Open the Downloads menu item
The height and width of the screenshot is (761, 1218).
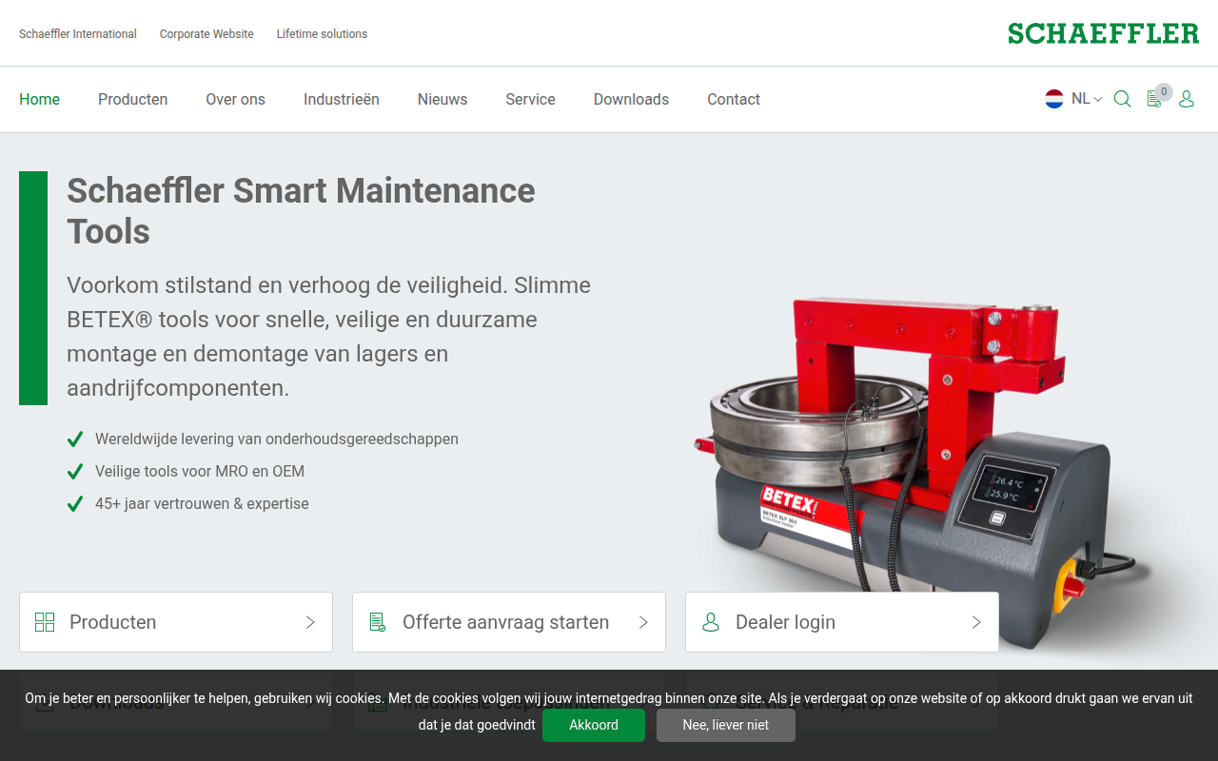(x=631, y=99)
